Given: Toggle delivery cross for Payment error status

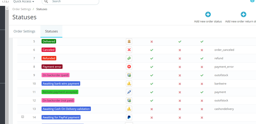Looking at the screenshot, I should coord(180,67).
